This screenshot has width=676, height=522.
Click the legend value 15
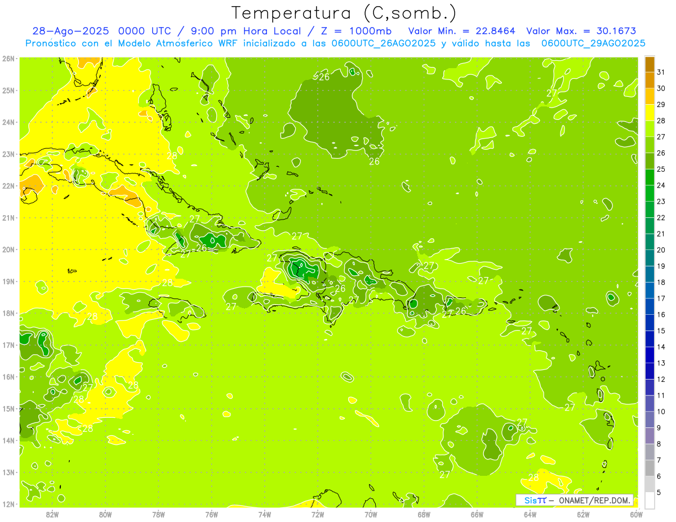pos(661,331)
